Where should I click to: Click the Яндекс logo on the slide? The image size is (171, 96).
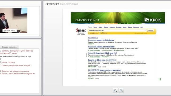coord(81,30)
